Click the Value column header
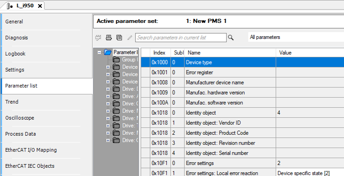The width and height of the screenshot is (344, 176). [x=310, y=53]
